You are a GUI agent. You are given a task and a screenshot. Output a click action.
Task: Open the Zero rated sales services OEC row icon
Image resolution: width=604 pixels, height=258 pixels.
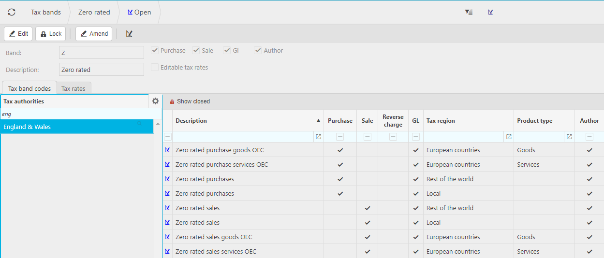pyautogui.click(x=167, y=251)
